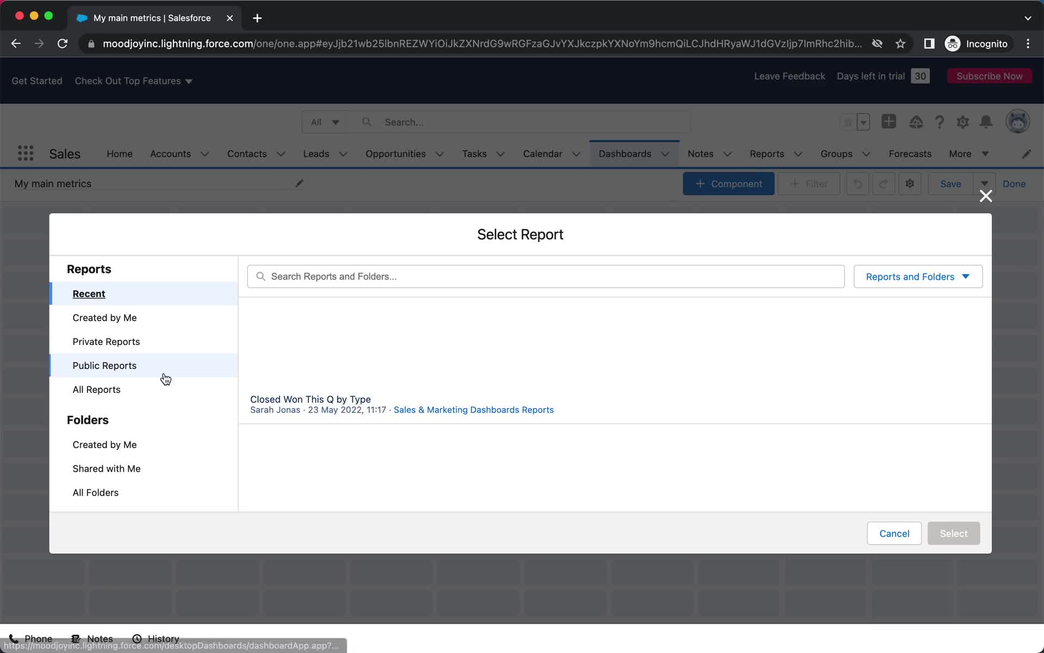1044x653 pixels.
Task: Open global actions plus icon
Action: click(x=889, y=121)
